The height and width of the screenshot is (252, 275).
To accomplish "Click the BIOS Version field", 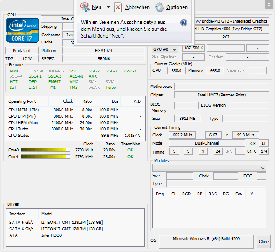I will pos(249,105).
